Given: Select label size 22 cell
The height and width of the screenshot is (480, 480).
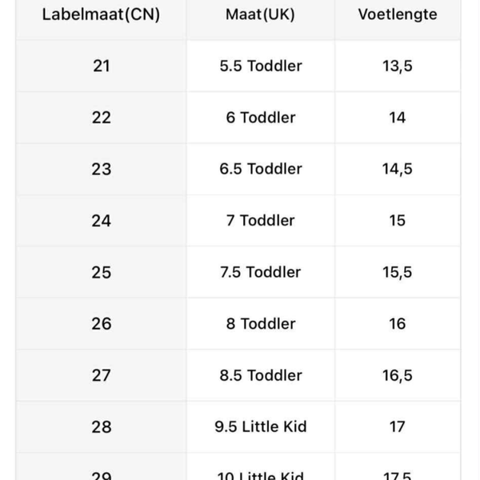Looking at the screenshot, I should (x=102, y=118).
